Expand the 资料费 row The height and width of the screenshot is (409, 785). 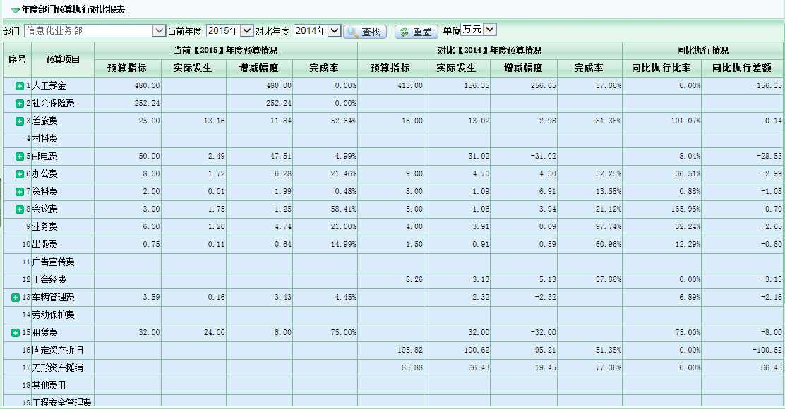20,192
